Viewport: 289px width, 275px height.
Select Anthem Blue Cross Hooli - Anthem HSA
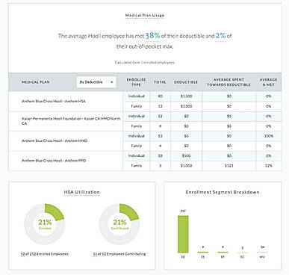click(54, 101)
